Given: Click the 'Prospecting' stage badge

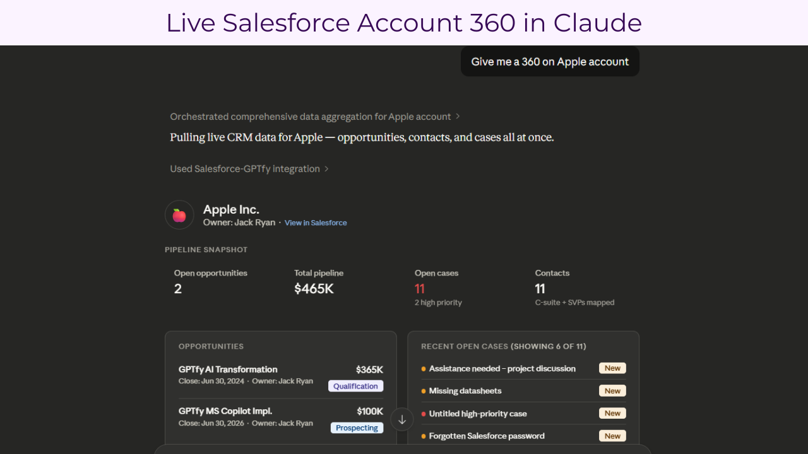Looking at the screenshot, I should (x=357, y=428).
